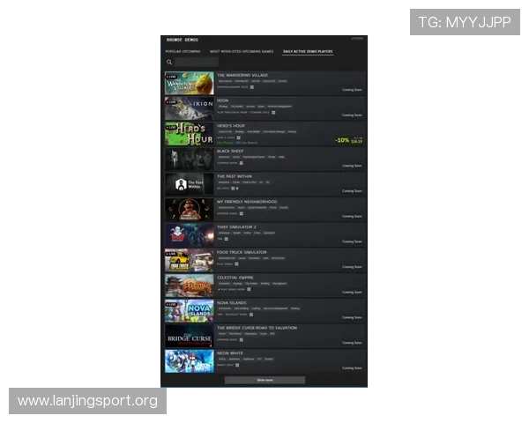529x423 pixels.
Task: Open My Friendly Neighborhood title link
Action: coord(247,202)
